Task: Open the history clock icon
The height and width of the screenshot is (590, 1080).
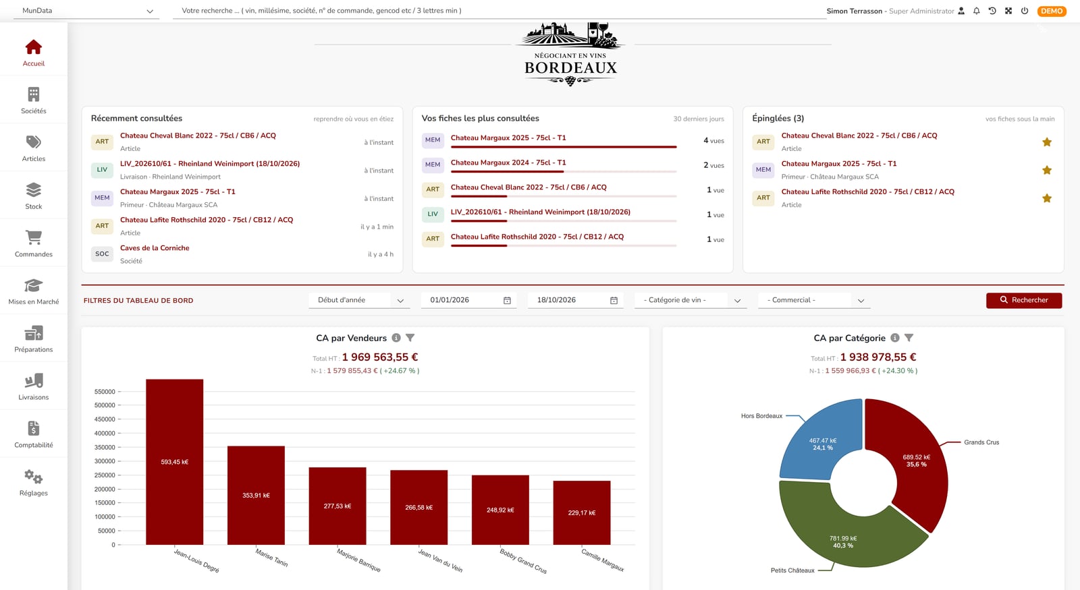Action: pos(992,11)
